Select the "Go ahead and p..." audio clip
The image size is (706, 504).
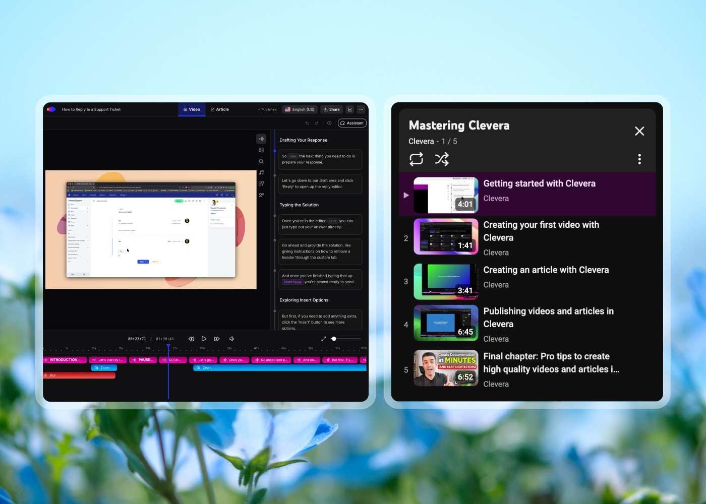click(x=271, y=360)
